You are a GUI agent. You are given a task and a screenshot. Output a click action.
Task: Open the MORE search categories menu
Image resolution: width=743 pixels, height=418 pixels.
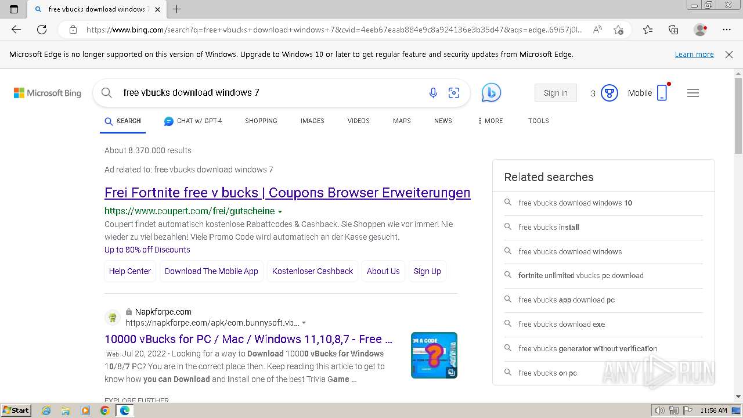[490, 121]
